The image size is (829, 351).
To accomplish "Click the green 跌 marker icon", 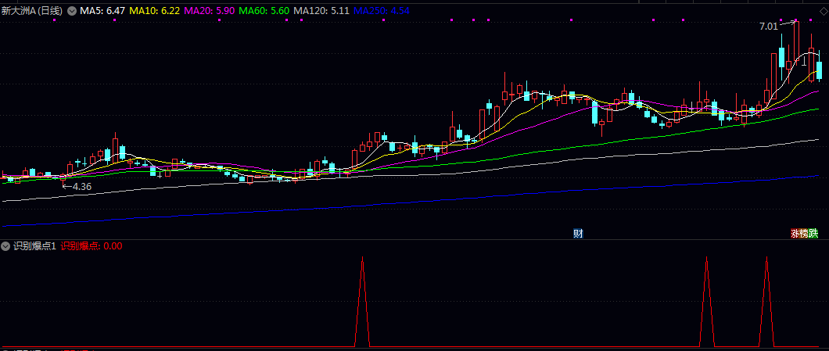I will 813,233.
